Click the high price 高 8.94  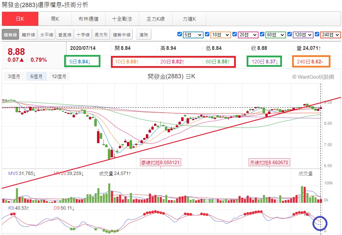coord(168,48)
